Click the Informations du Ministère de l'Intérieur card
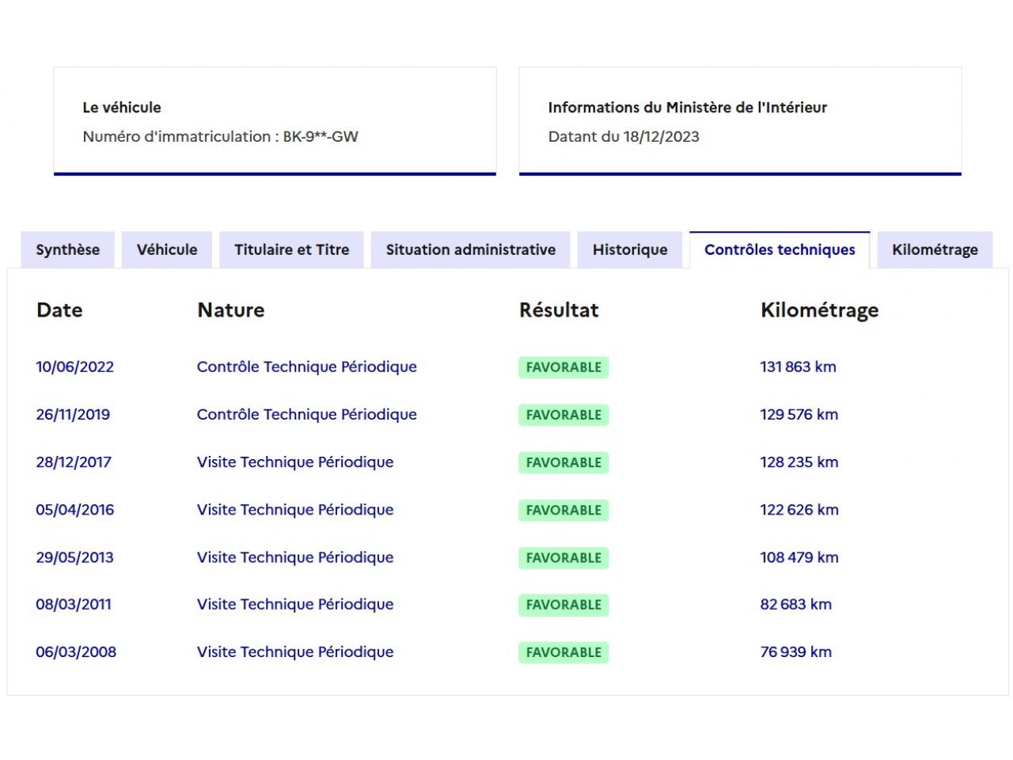Screen dimensions: 1013x760 [x=739, y=120]
